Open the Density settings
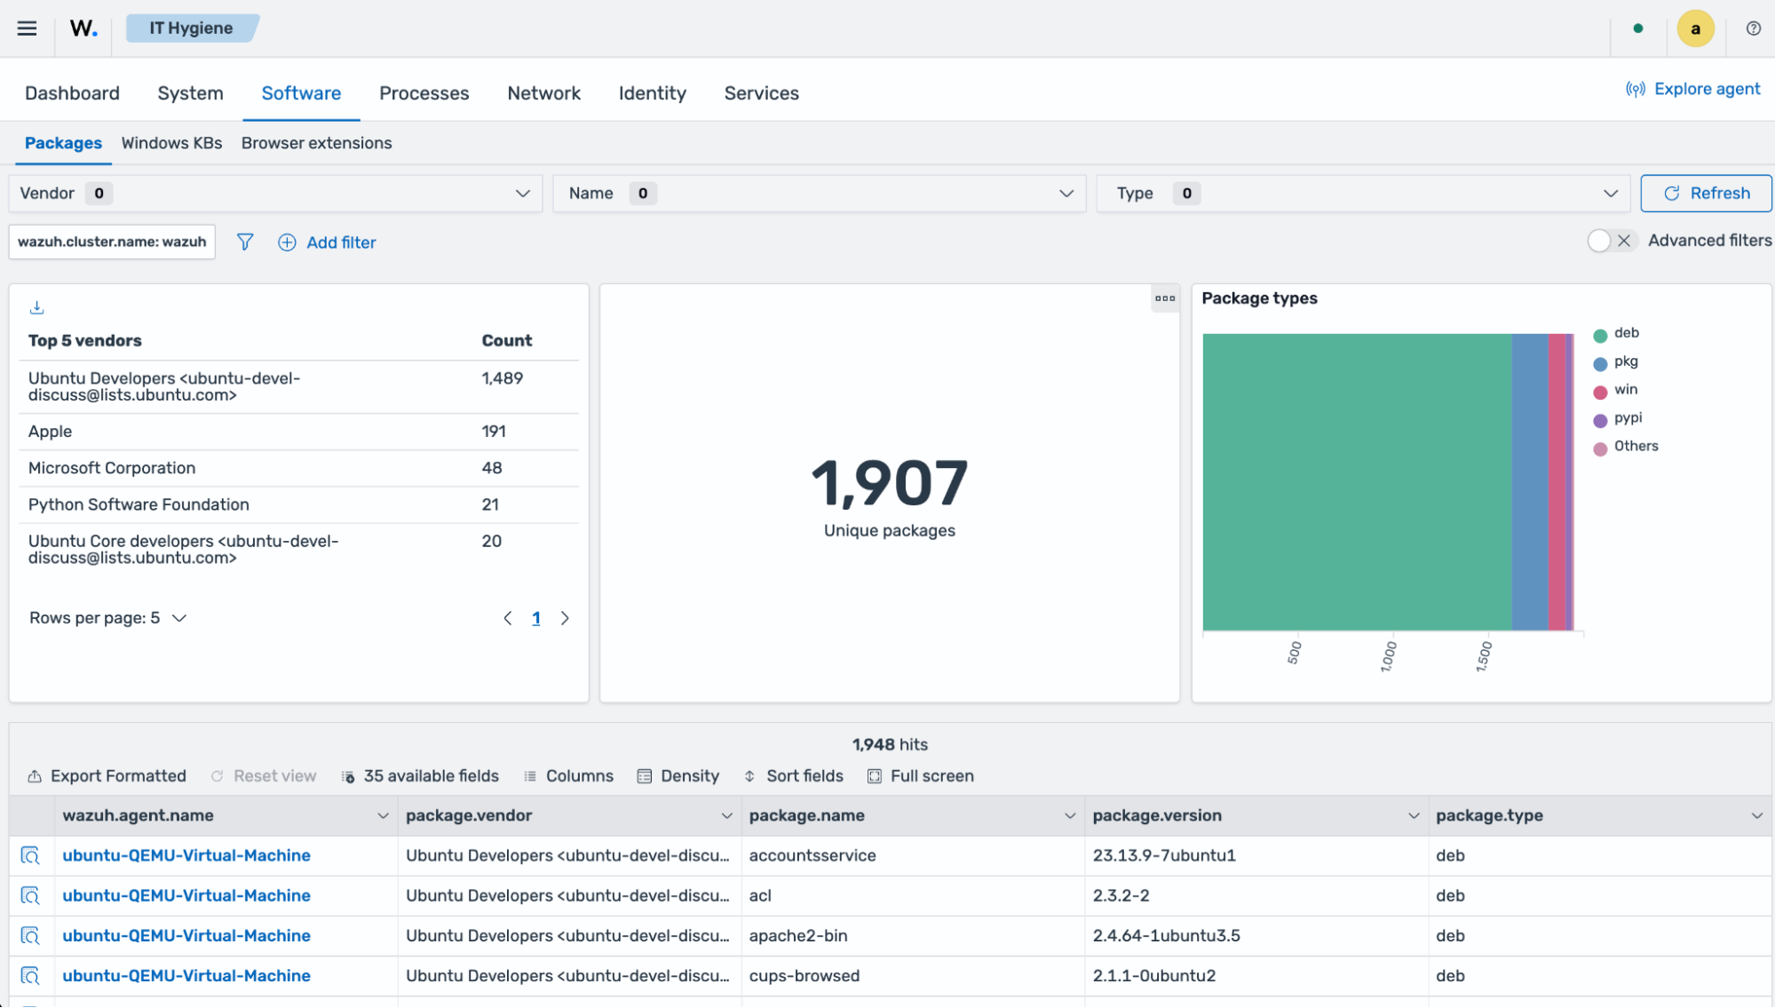The width and height of the screenshot is (1775, 1008). (x=678, y=776)
